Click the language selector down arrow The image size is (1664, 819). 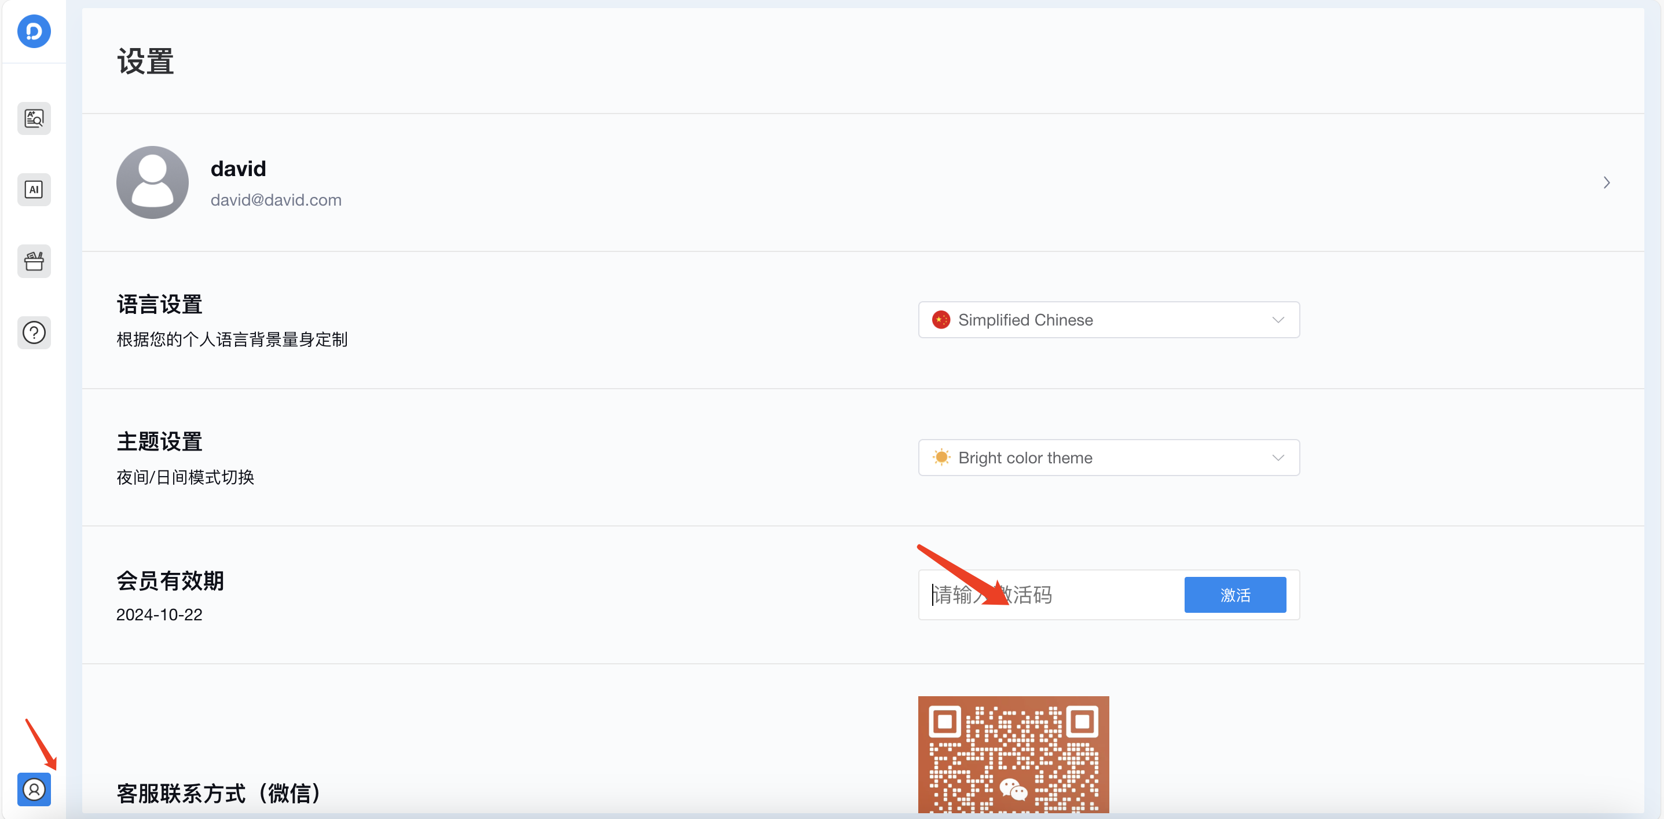1277,320
